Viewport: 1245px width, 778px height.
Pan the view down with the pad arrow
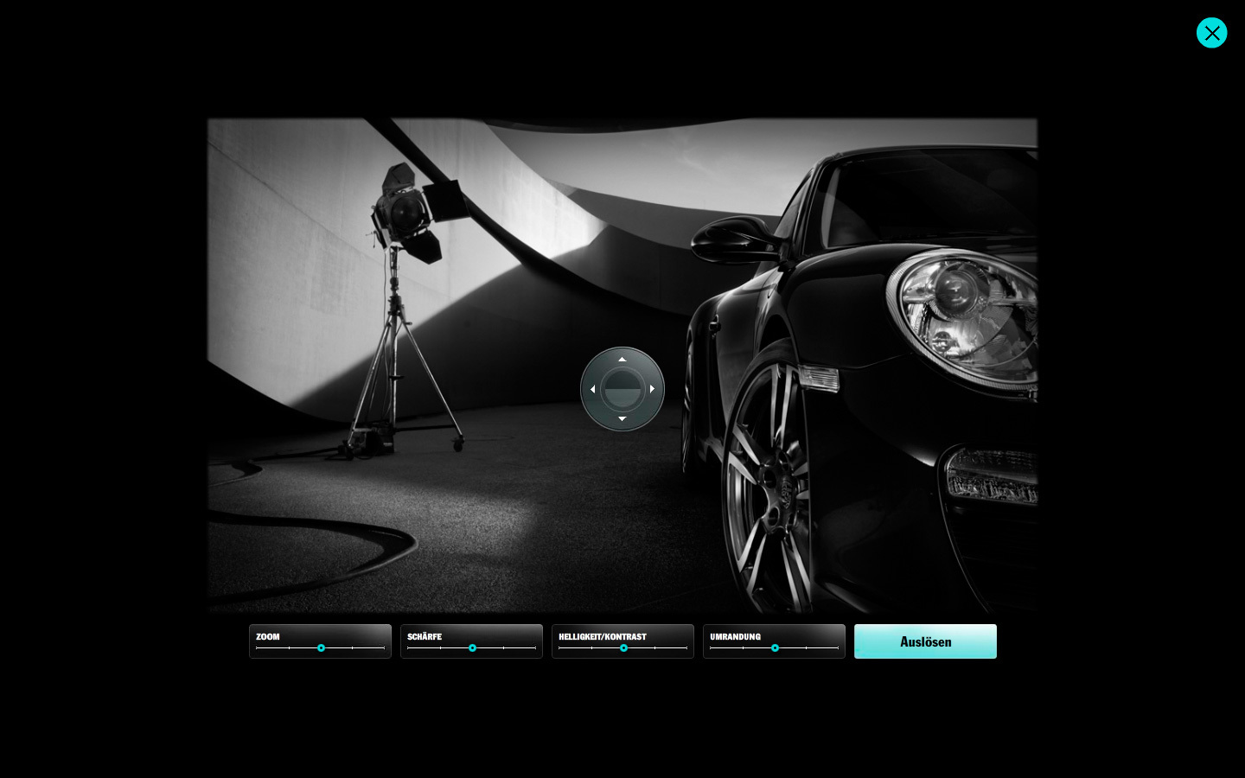622,419
